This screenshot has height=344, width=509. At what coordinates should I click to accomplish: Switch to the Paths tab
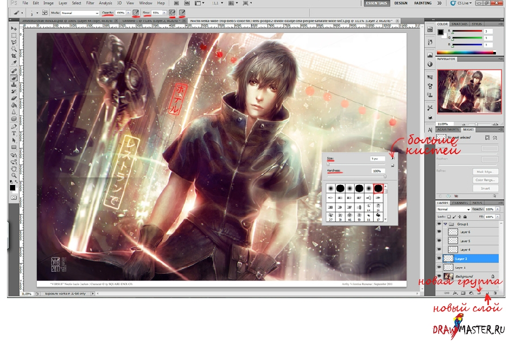pyautogui.click(x=477, y=203)
